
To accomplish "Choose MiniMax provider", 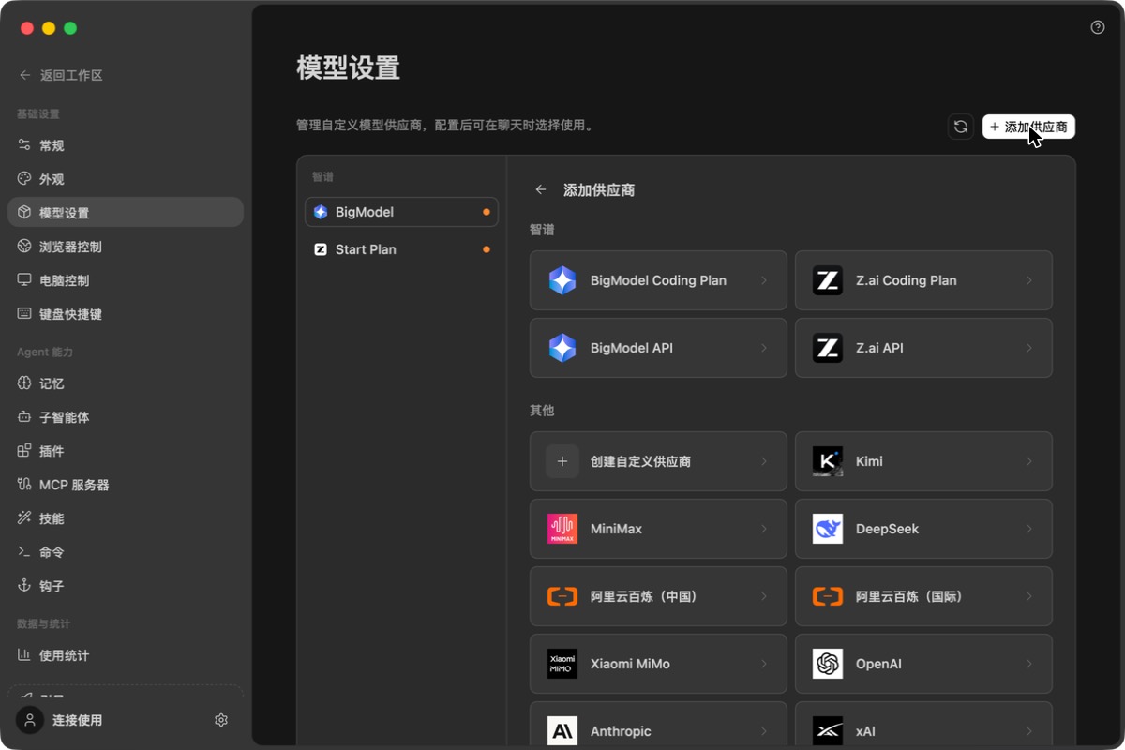I will coord(658,529).
